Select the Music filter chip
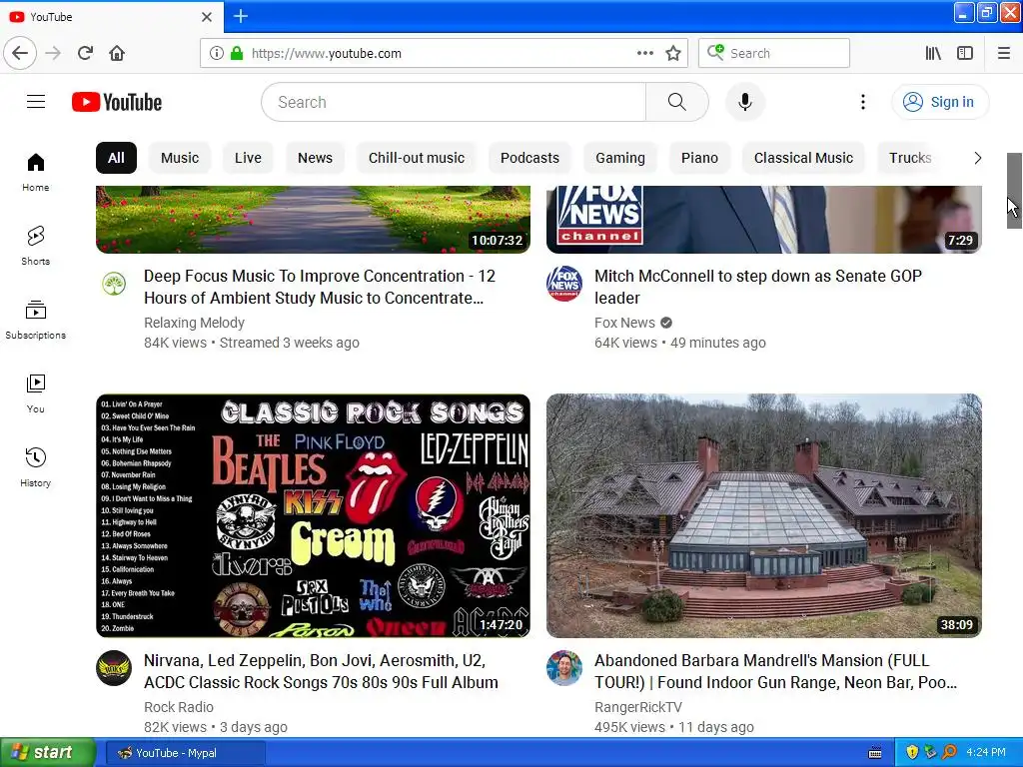This screenshot has height=767, width=1023. (x=180, y=158)
